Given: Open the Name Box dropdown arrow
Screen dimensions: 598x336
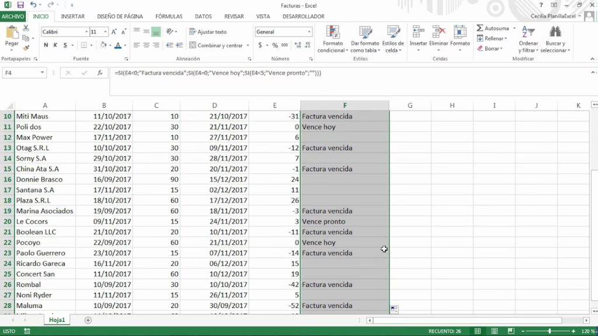Looking at the screenshot, I should click(x=42, y=73).
